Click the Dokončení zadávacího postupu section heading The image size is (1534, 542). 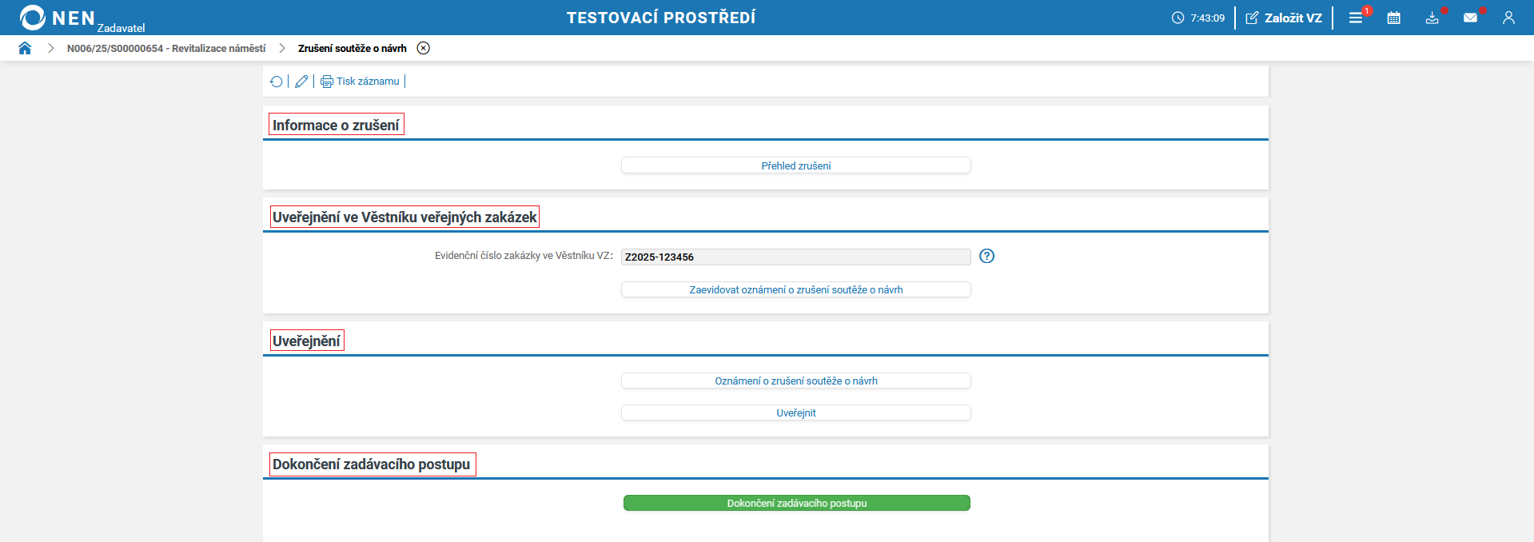pyautogui.click(x=372, y=464)
